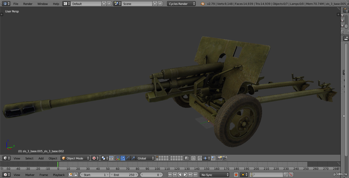Open the Playback menu
Image resolution: width=349 pixels, height=178 pixels.
pos(59,175)
